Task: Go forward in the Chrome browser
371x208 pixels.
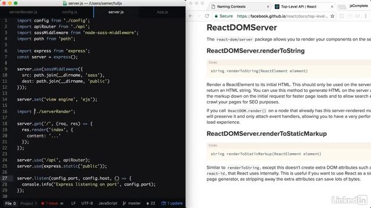Action: click(x=199, y=16)
